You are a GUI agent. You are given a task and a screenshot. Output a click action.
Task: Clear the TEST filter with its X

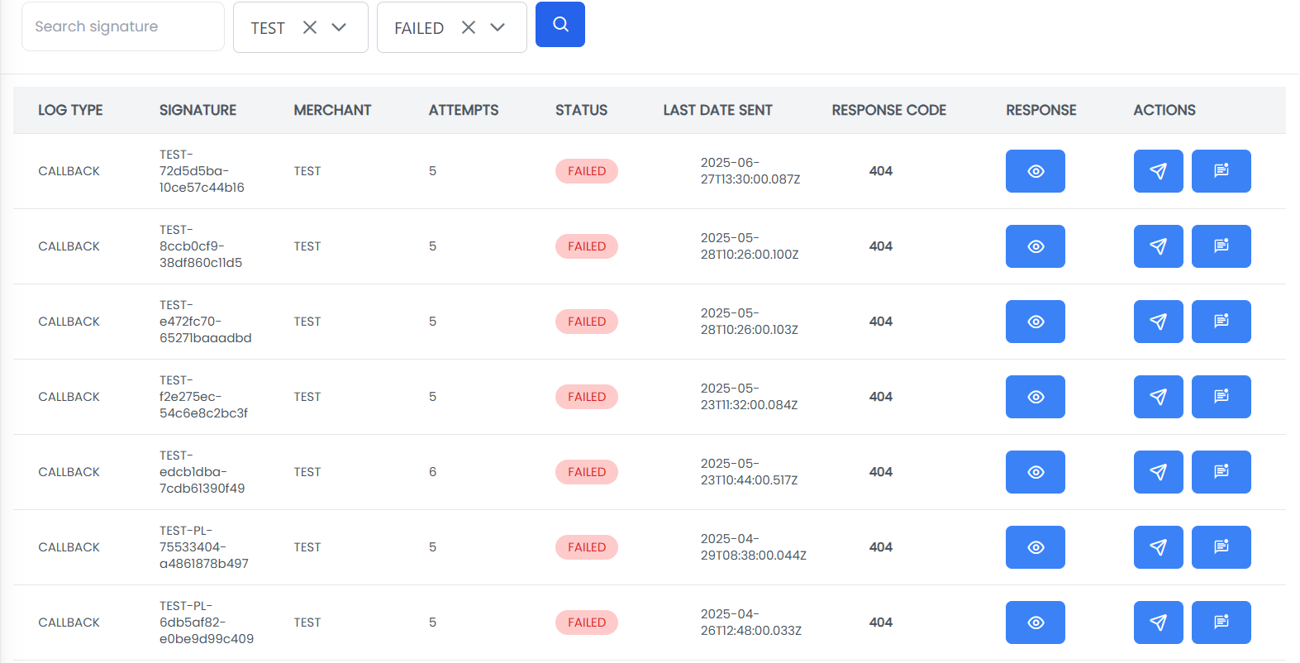tap(310, 27)
